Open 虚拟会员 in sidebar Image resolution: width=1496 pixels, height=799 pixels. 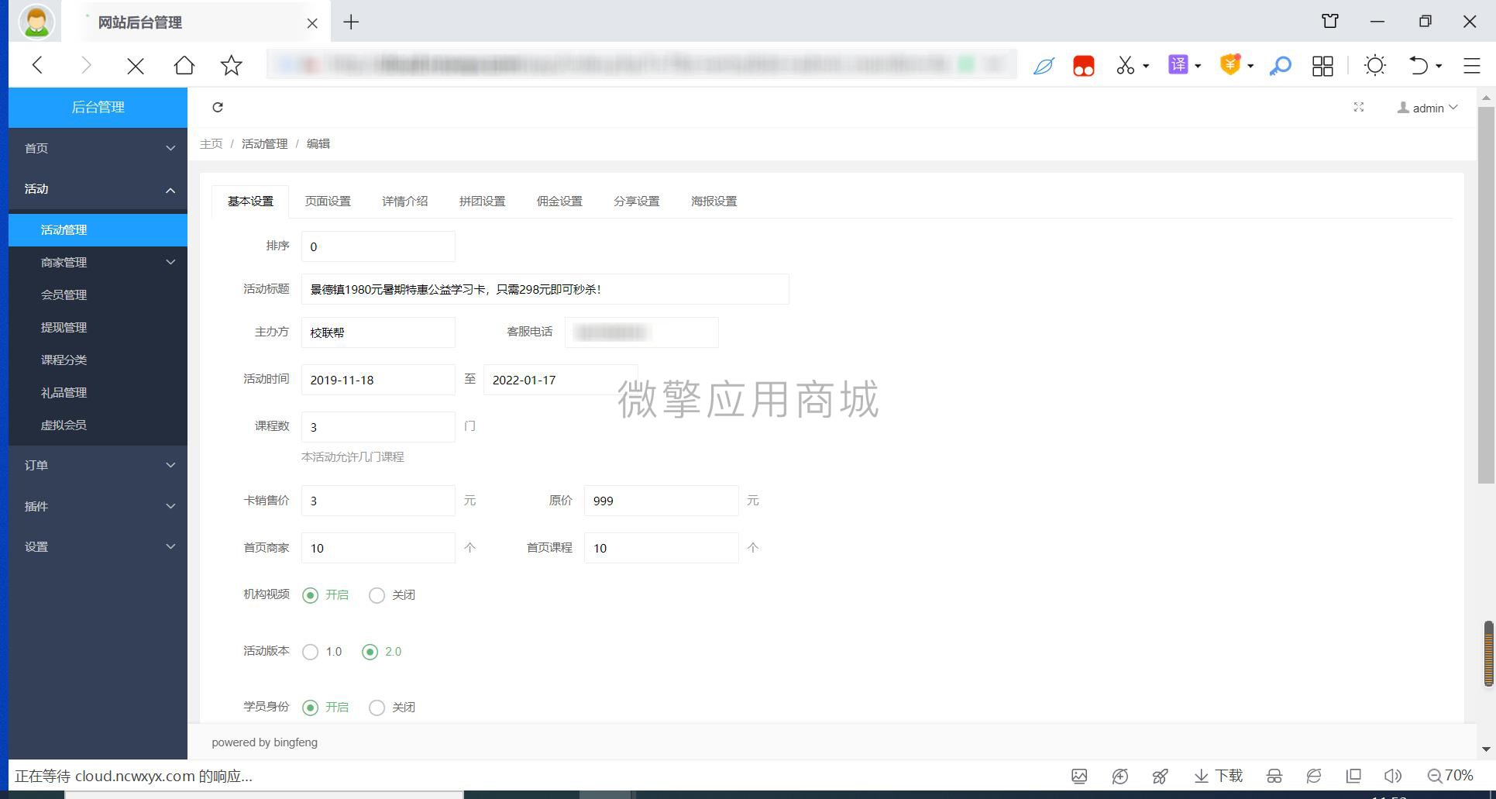98,425
